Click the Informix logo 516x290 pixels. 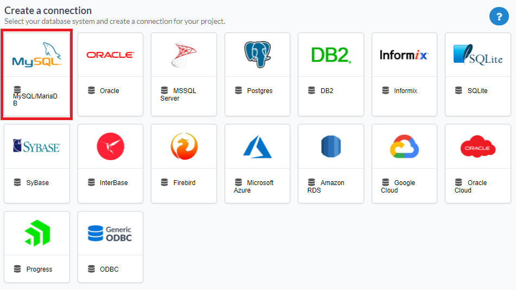tap(404, 55)
